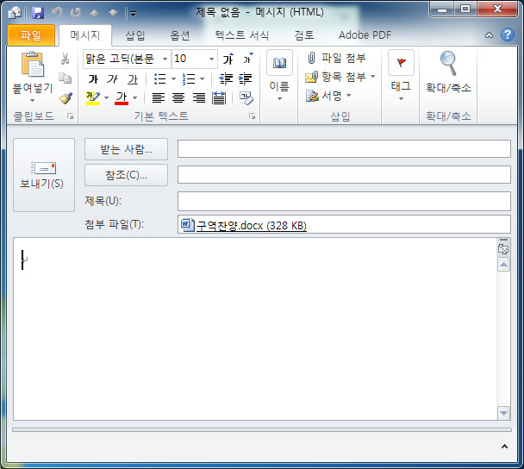Open numbered list style dropdown
This screenshot has height=469, width=524.
click(203, 79)
